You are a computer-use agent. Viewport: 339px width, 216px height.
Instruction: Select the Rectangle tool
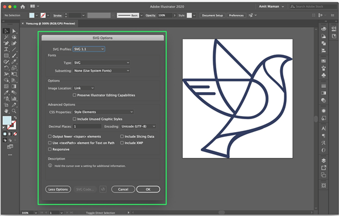(x=6, y=56)
